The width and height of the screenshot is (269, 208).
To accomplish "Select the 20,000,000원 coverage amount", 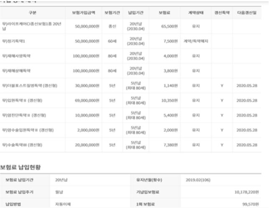I will coord(87,145).
